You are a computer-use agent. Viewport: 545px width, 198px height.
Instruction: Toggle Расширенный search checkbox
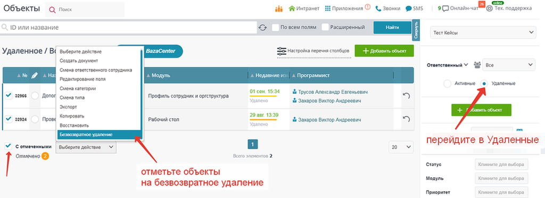[325, 27]
